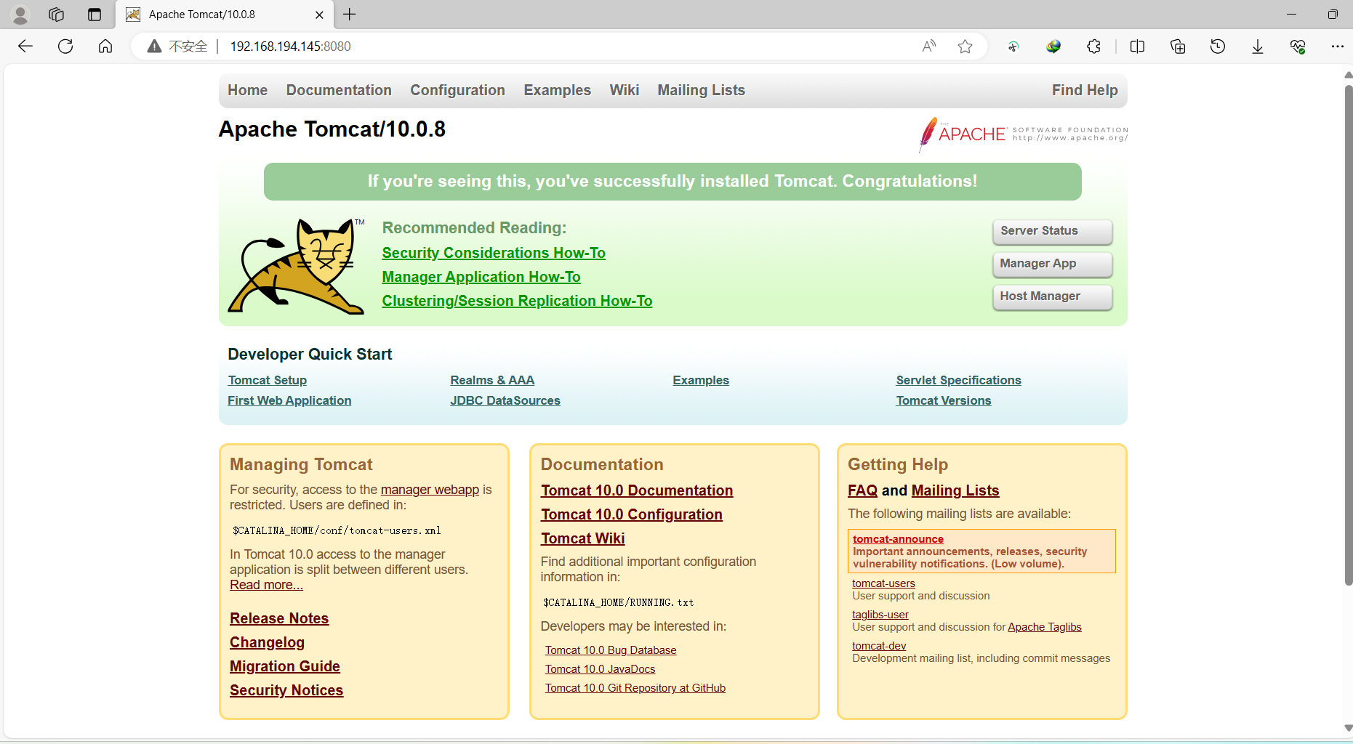Click the Manager App button
Screen dimensions: 1353x744
click(1052, 264)
